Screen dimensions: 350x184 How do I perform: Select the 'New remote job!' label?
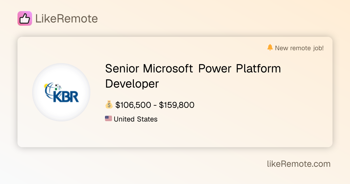299,48
